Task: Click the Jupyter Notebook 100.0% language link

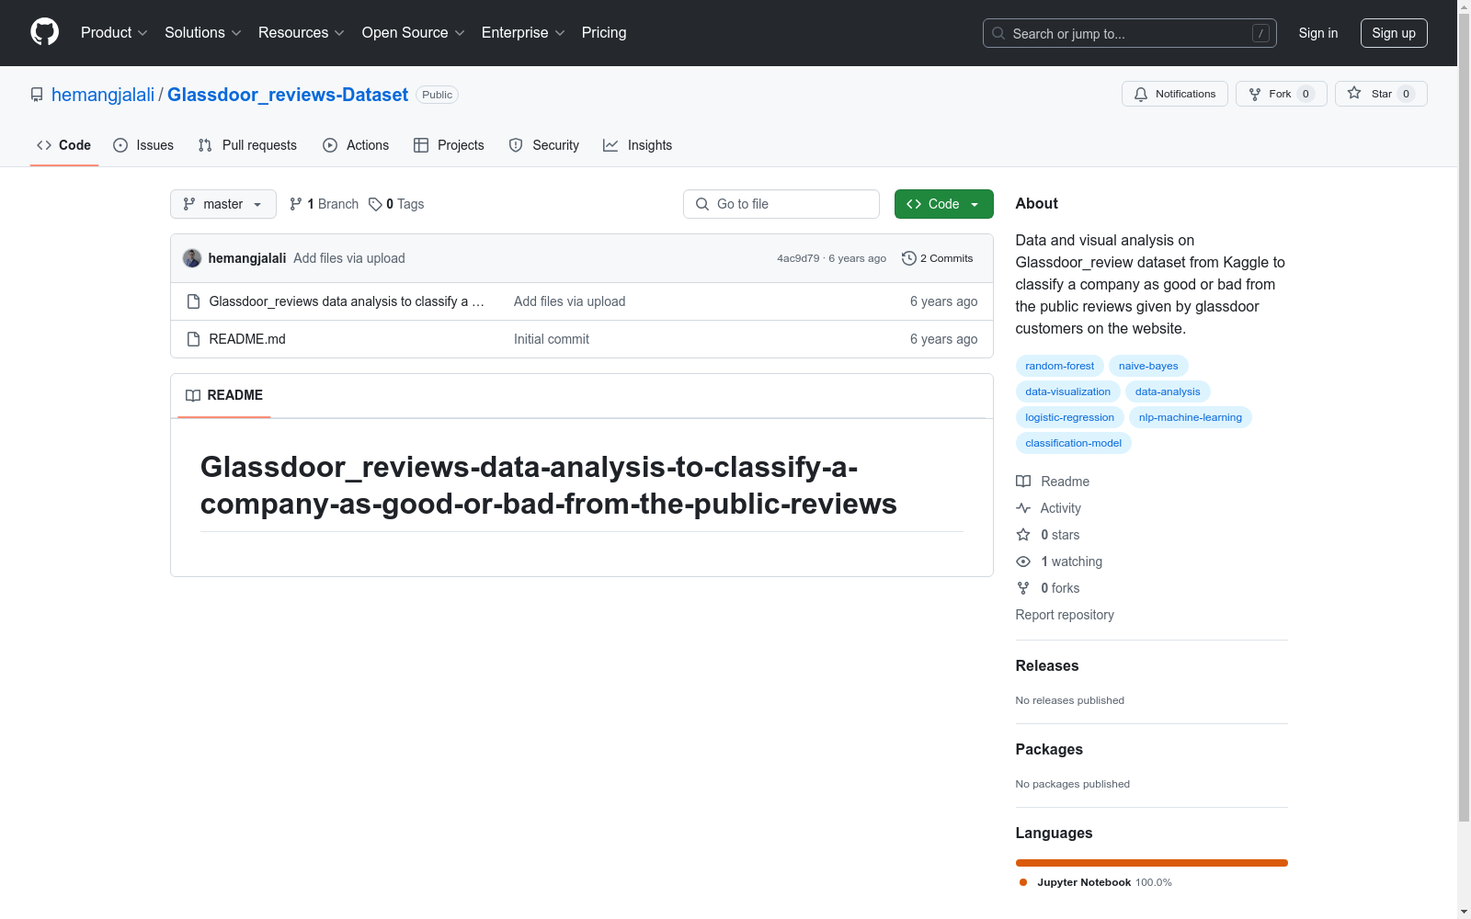Action: point(1096,882)
